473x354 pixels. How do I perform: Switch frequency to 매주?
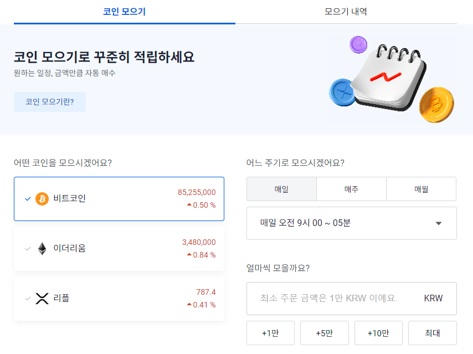pyautogui.click(x=351, y=189)
